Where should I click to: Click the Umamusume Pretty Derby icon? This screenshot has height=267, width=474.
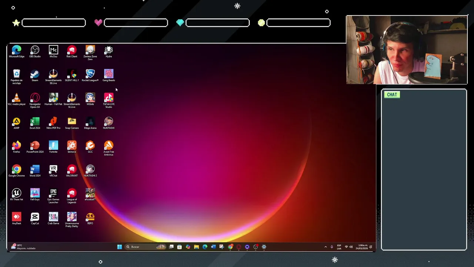[x=72, y=220]
